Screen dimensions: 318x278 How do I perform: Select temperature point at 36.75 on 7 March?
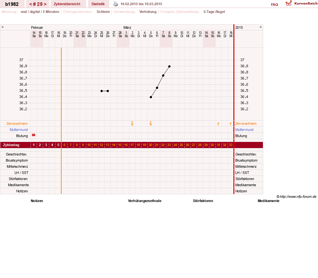pos(163,75)
